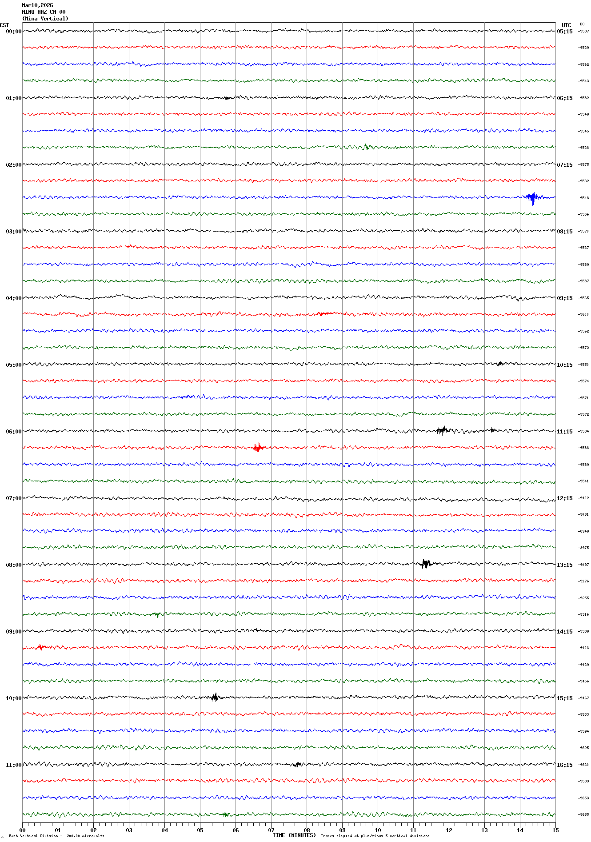This screenshot has width=591, height=842.
Task: Click the 08 minute tick label on bottom axis
Action: pos(307,830)
